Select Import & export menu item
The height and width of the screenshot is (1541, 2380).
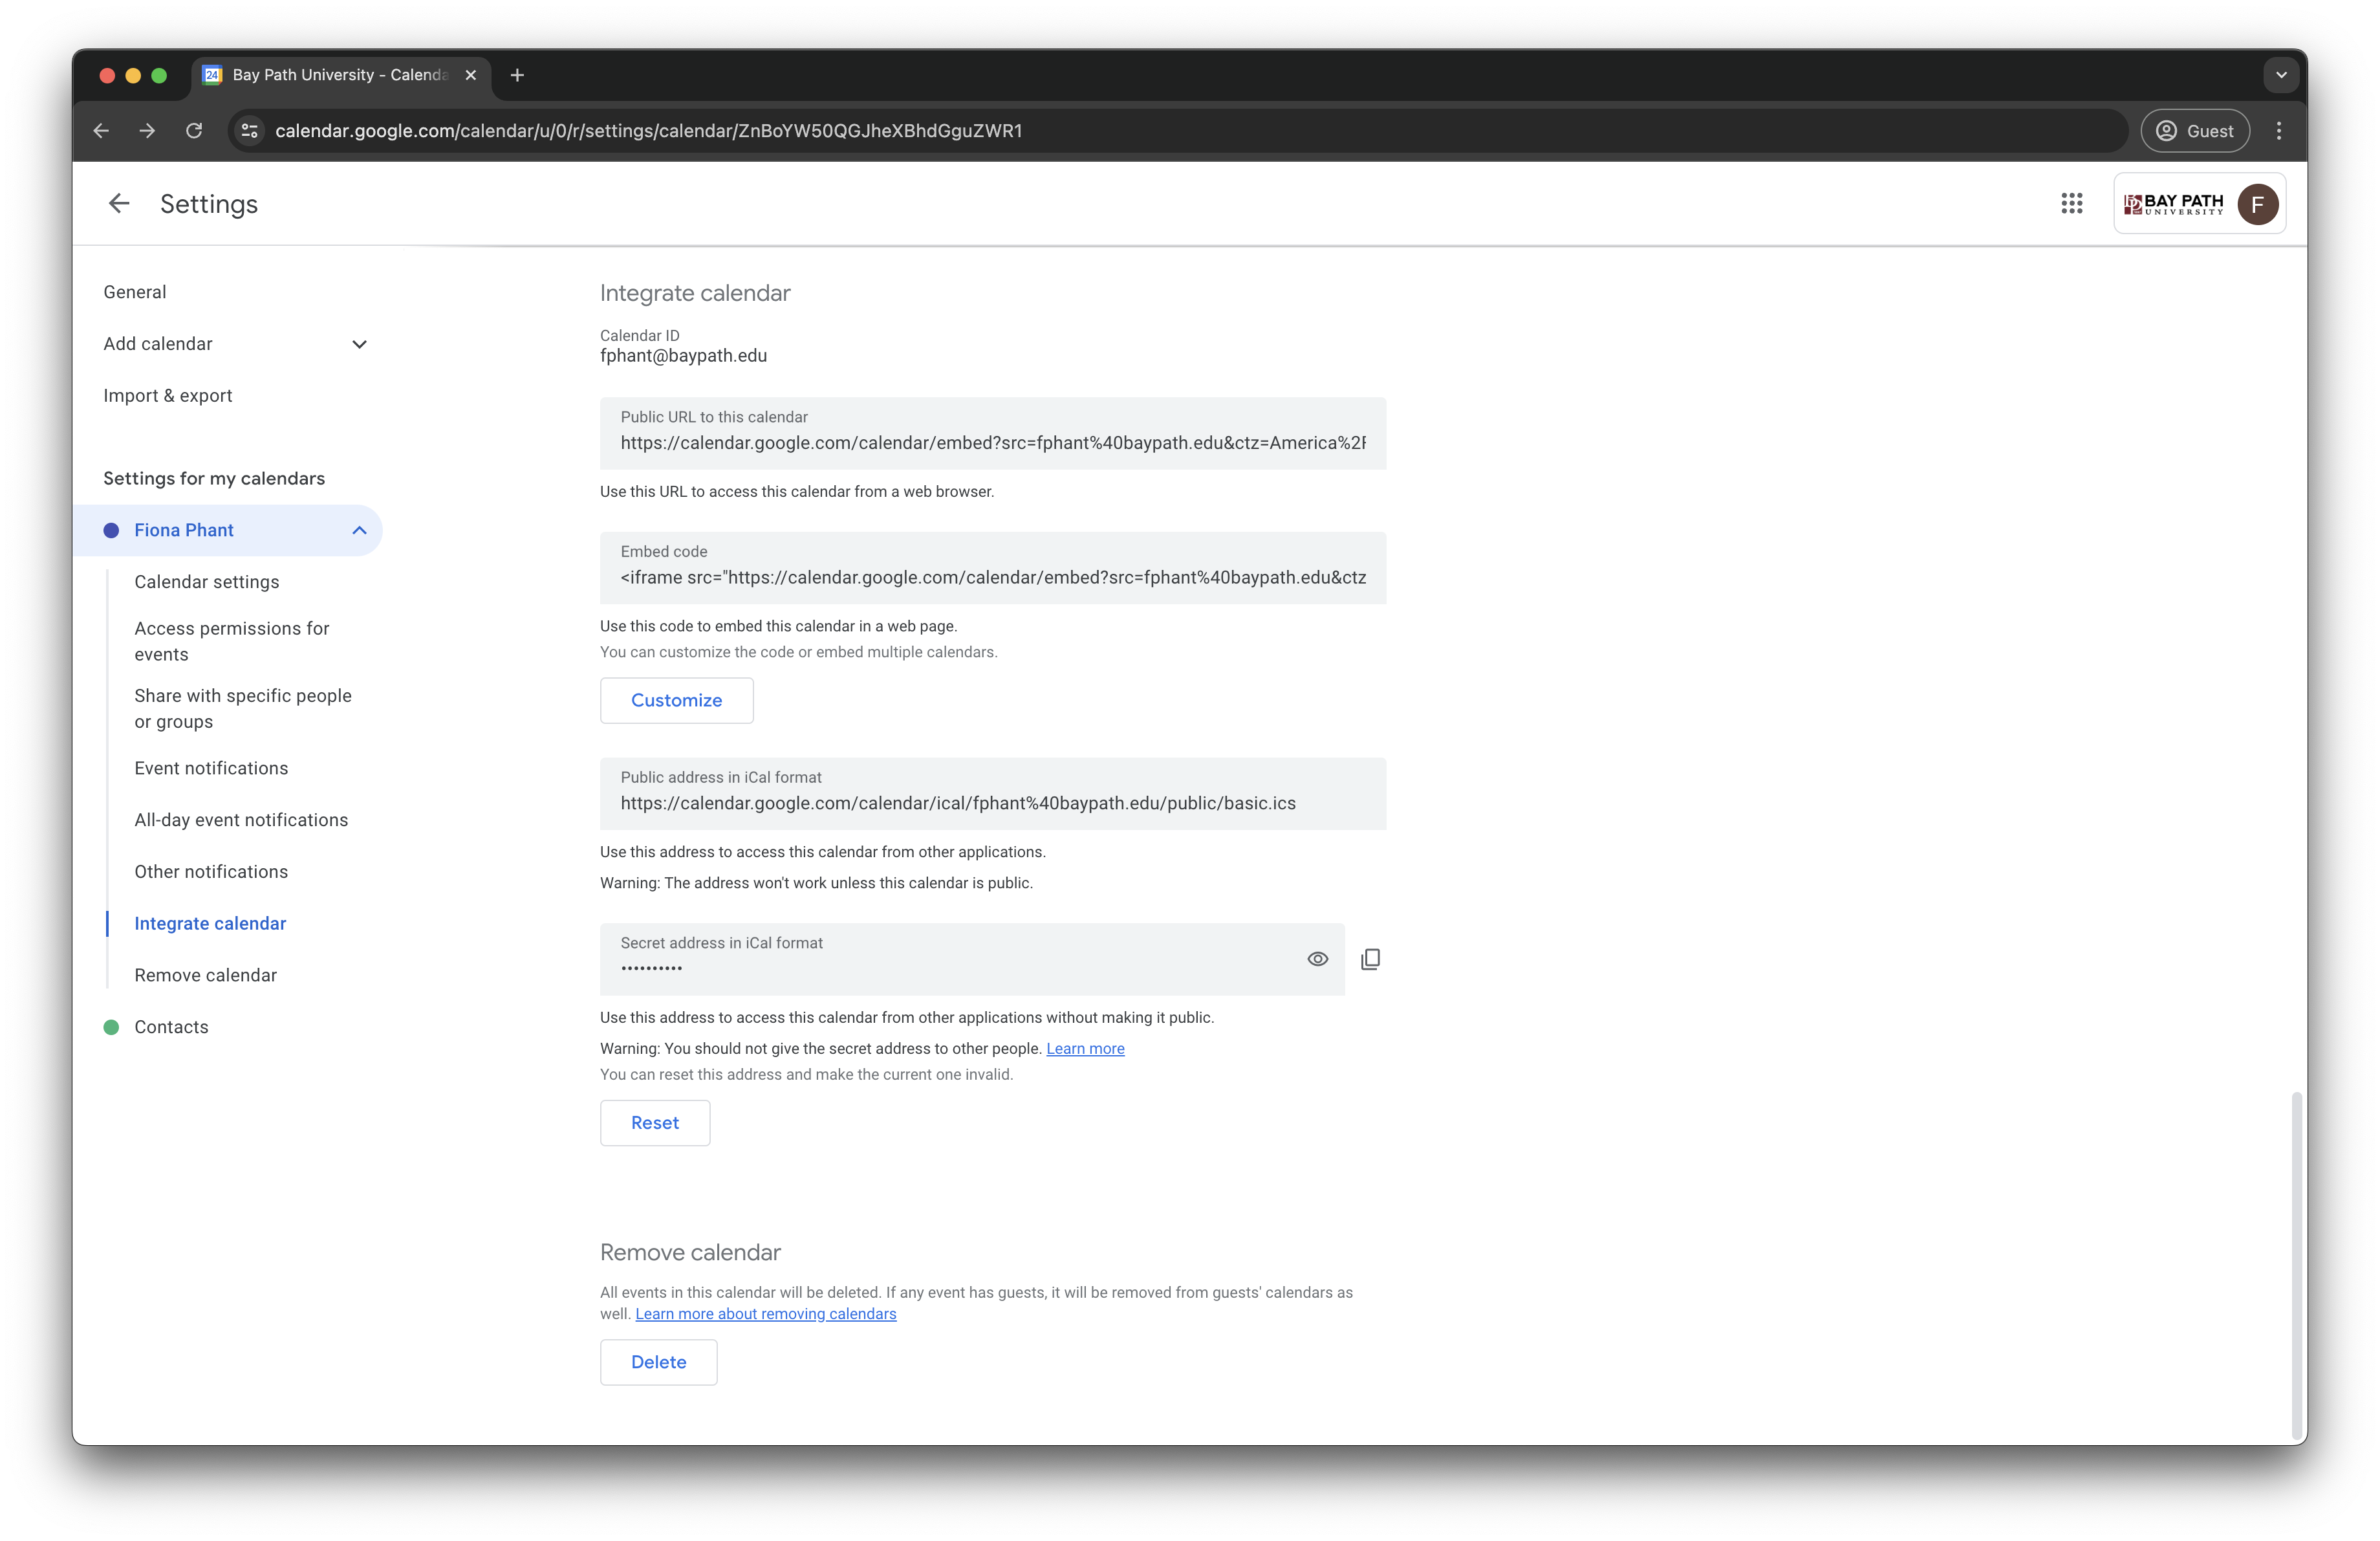168,396
